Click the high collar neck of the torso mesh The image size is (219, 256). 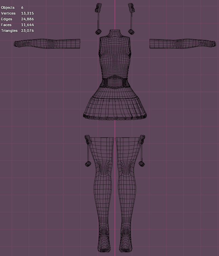(115, 34)
